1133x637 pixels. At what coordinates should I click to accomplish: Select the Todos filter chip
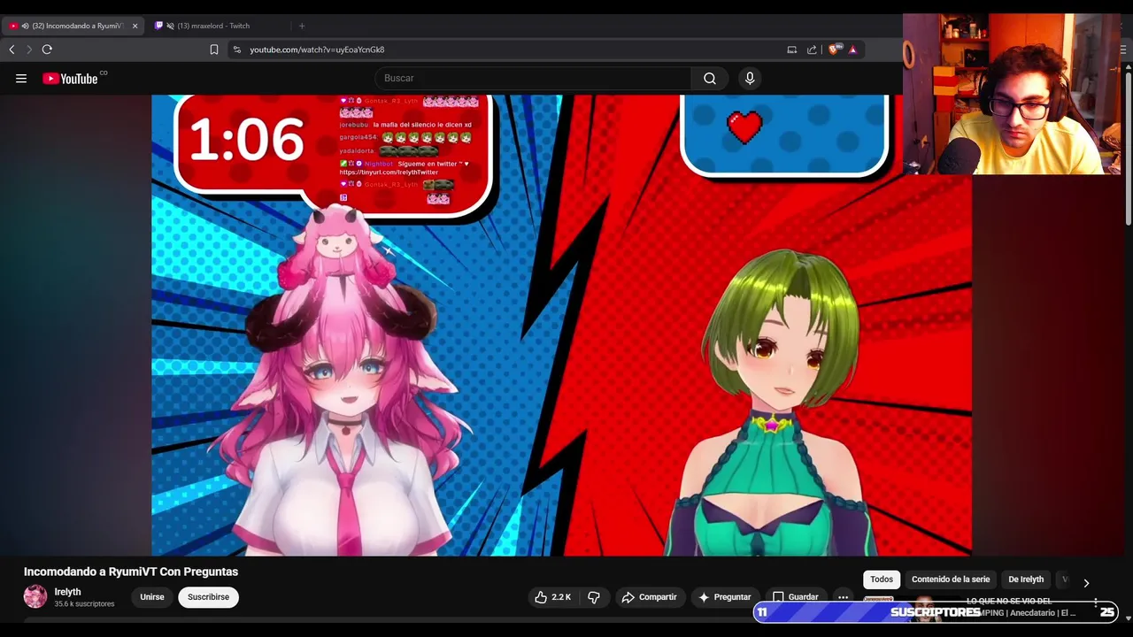(882, 579)
